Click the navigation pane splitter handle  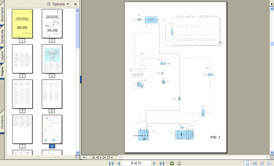point(81,79)
